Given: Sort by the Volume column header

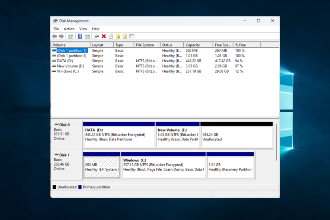Looking at the screenshot, I should (70, 45).
